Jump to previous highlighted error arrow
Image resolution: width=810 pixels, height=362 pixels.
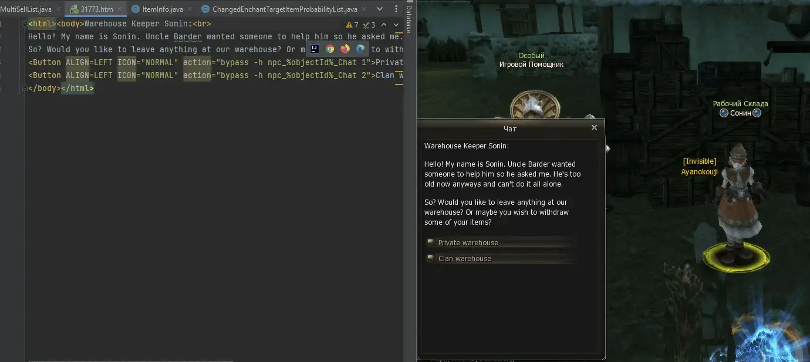[x=384, y=25]
